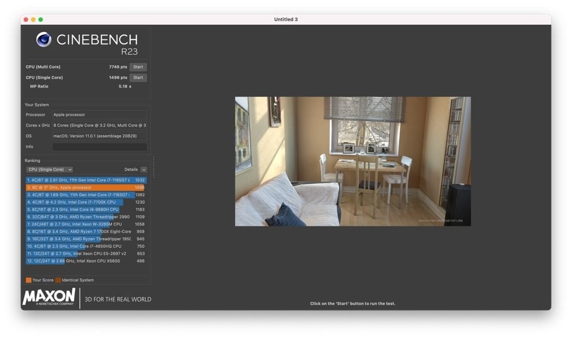Select ranking row 1 Intel Core i7-1165G7 1532

[x=86, y=180]
